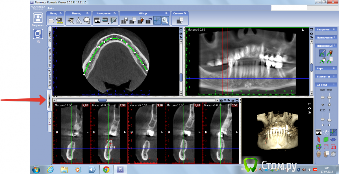Toggle the crosshair lines button in Обзор
The width and height of the screenshot is (339, 174).
point(157,20)
